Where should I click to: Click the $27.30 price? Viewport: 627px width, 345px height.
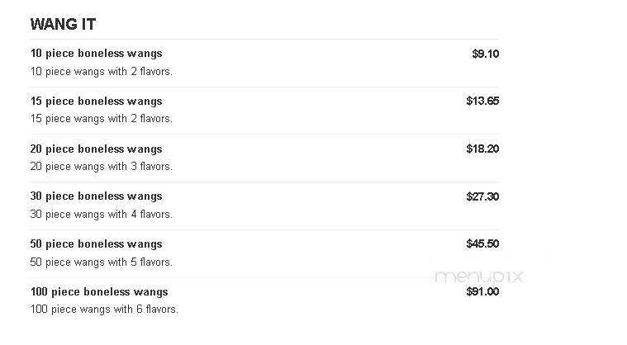point(482,196)
